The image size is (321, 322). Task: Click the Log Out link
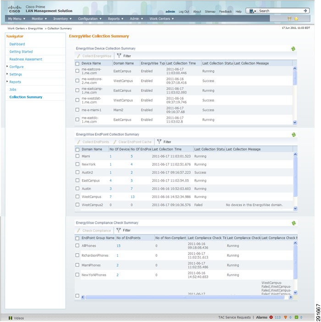point(184,11)
